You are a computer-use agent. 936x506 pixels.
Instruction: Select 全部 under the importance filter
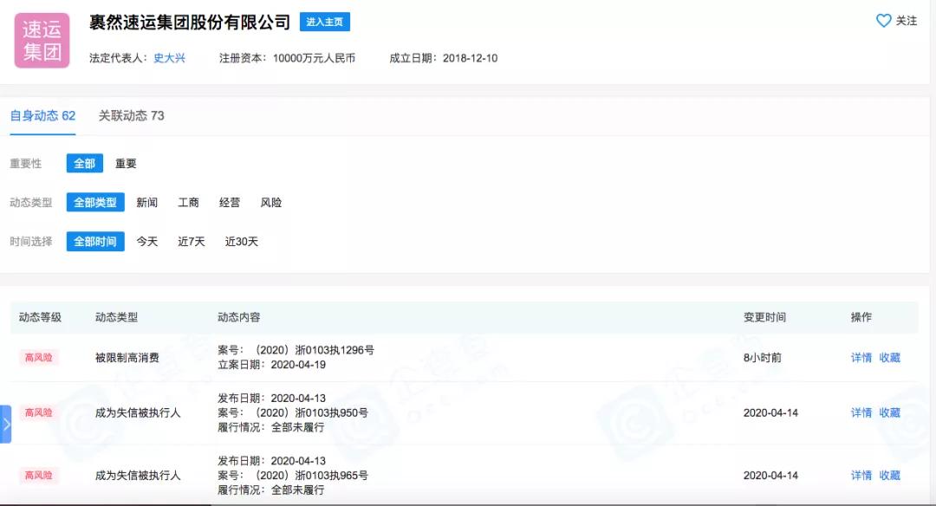[x=84, y=163]
